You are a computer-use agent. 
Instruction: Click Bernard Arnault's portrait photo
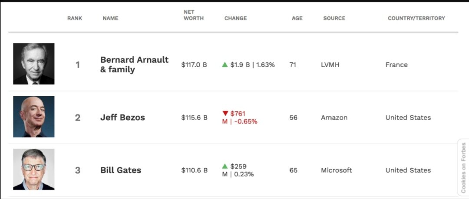34,64
